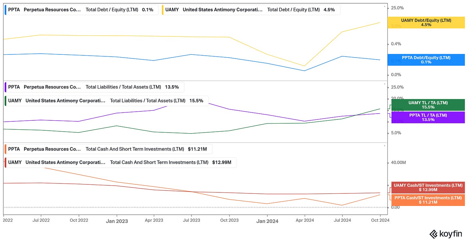The image size is (468, 242).
Task: Click the Jul 2024 date label
Action: (342, 220)
